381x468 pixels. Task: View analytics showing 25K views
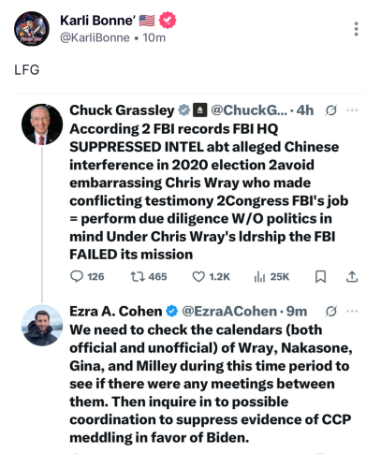pos(271,277)
